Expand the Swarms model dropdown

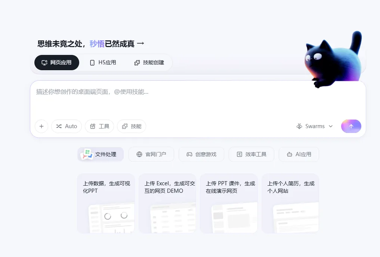pyautogui.click(x=315, y=126)
